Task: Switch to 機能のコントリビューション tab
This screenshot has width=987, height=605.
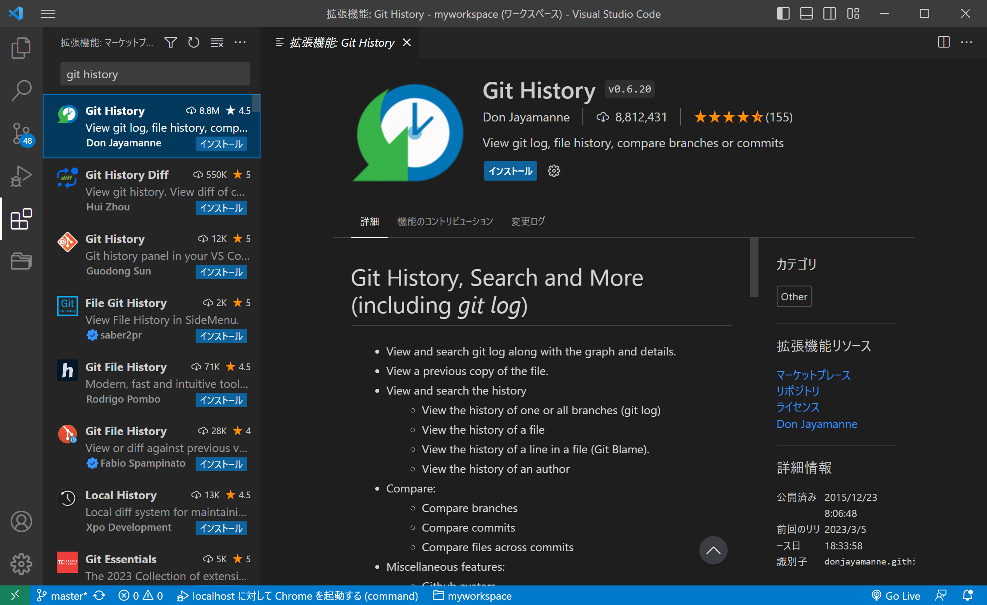Action: coord(445,221)
